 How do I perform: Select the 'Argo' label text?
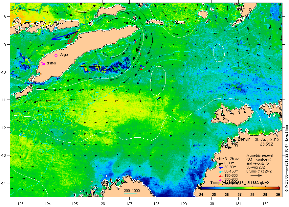click(x=64, y=55)
